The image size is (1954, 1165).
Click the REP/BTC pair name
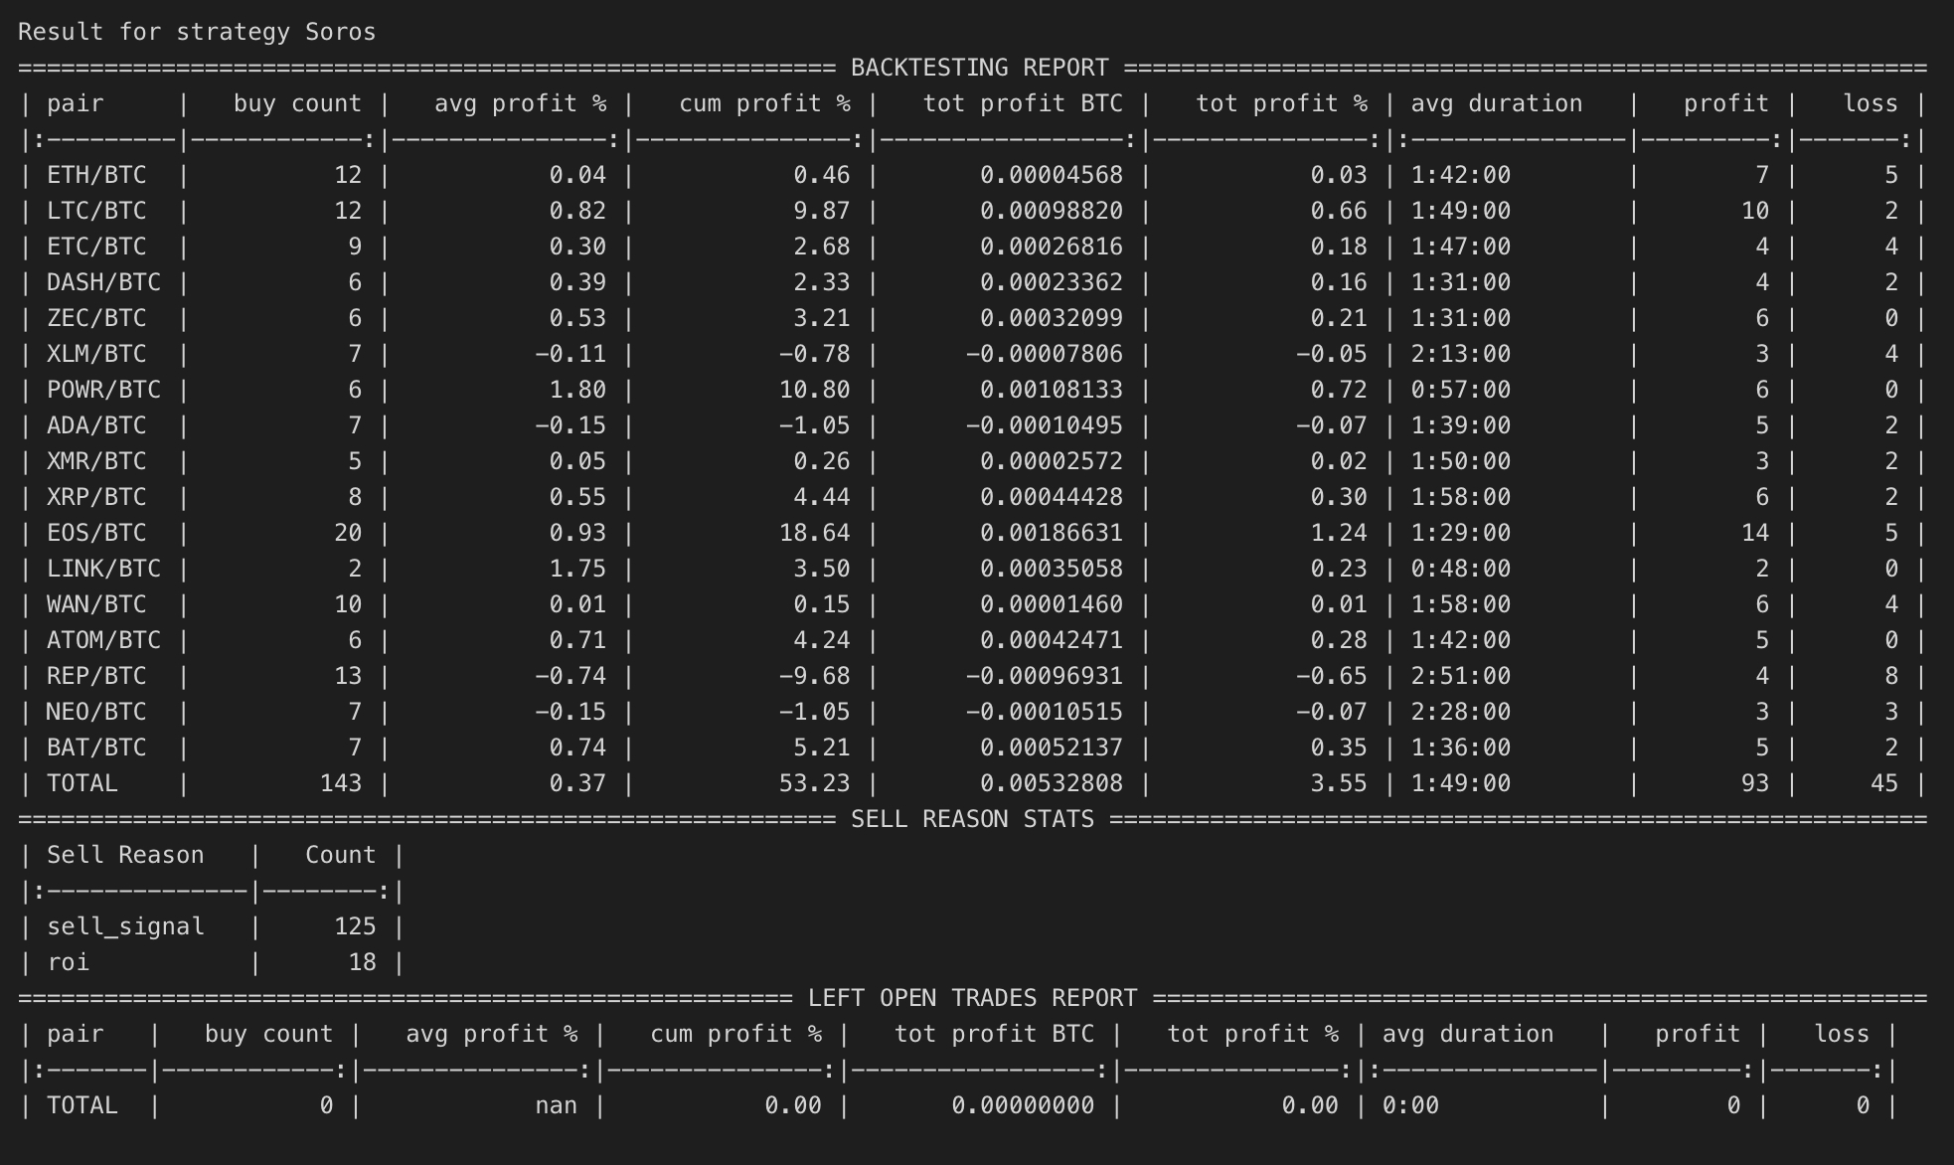(96, 676)
